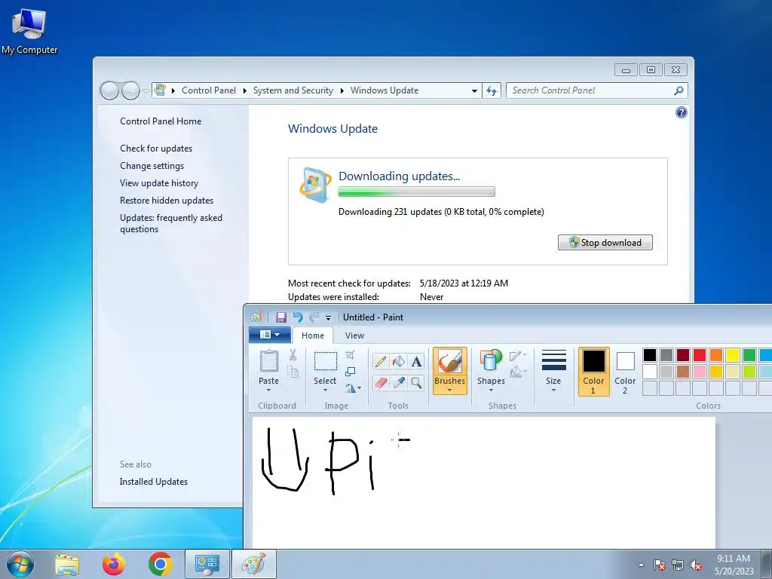Click Check for updates link
The height and width of the screenshot is (579, 772).
click(156, 149)
